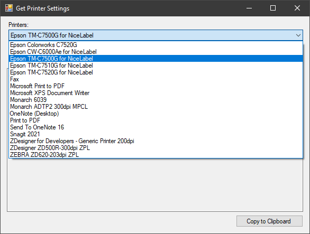Select the Print to PDF entry
The image size is (310, 234).
point(156,120)
